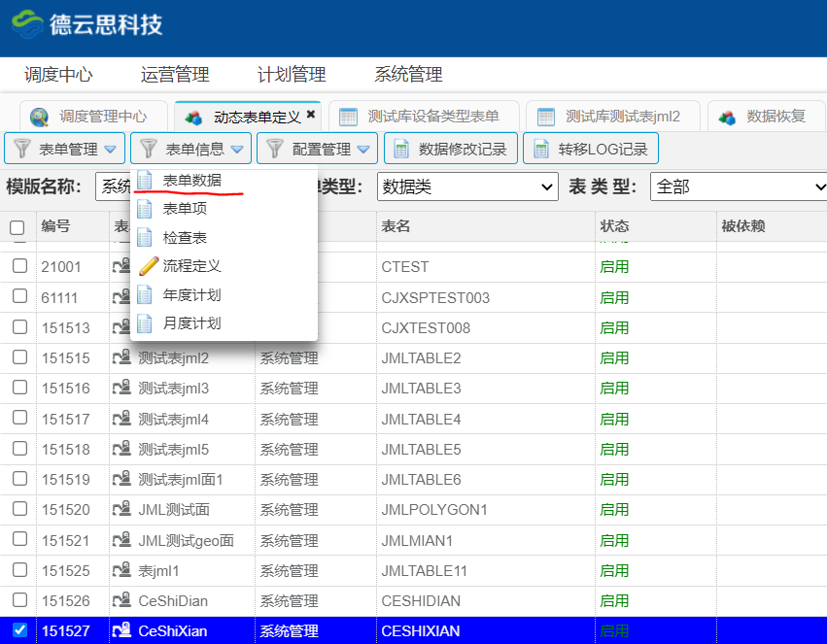Sort by the 表名 column header

point(396,226)
